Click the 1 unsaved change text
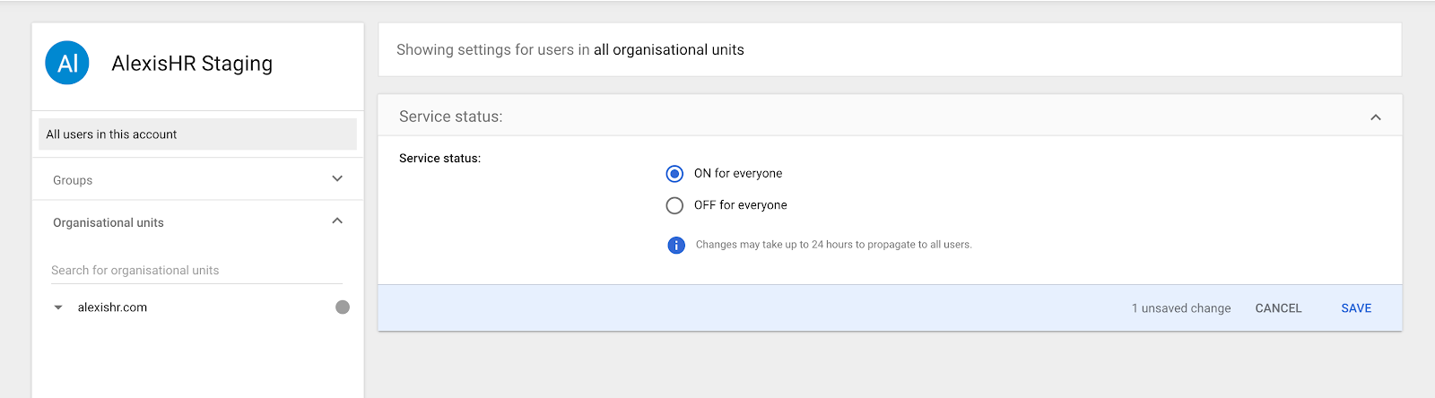 click(x=1180, y=308)
